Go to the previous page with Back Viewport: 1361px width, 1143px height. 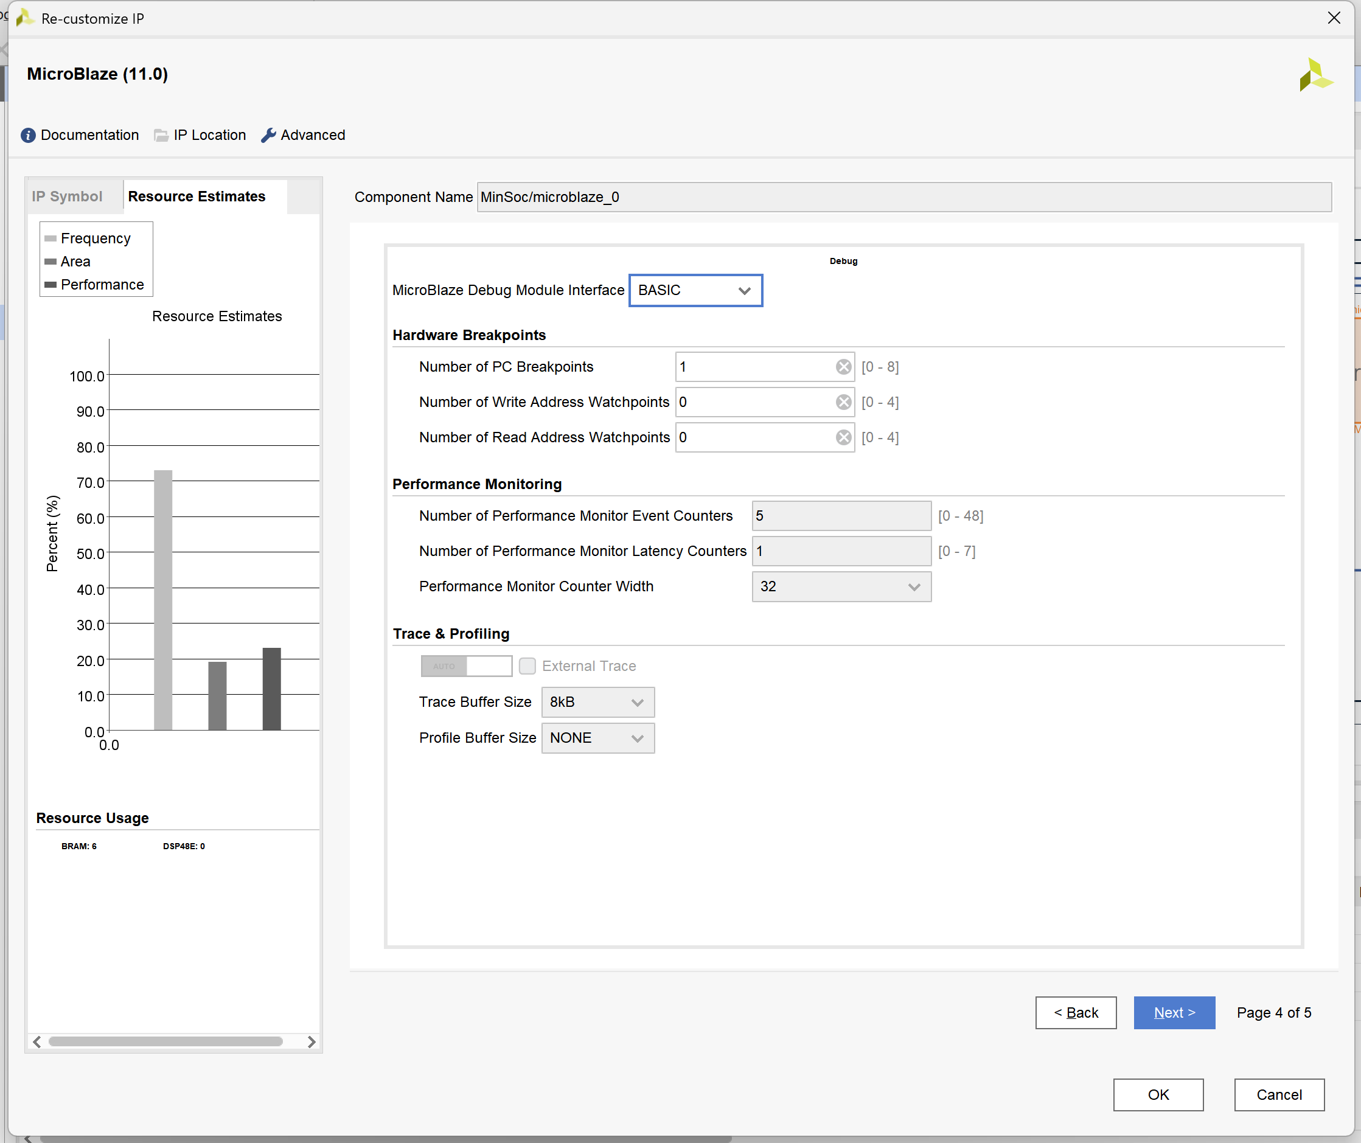1076,1013
